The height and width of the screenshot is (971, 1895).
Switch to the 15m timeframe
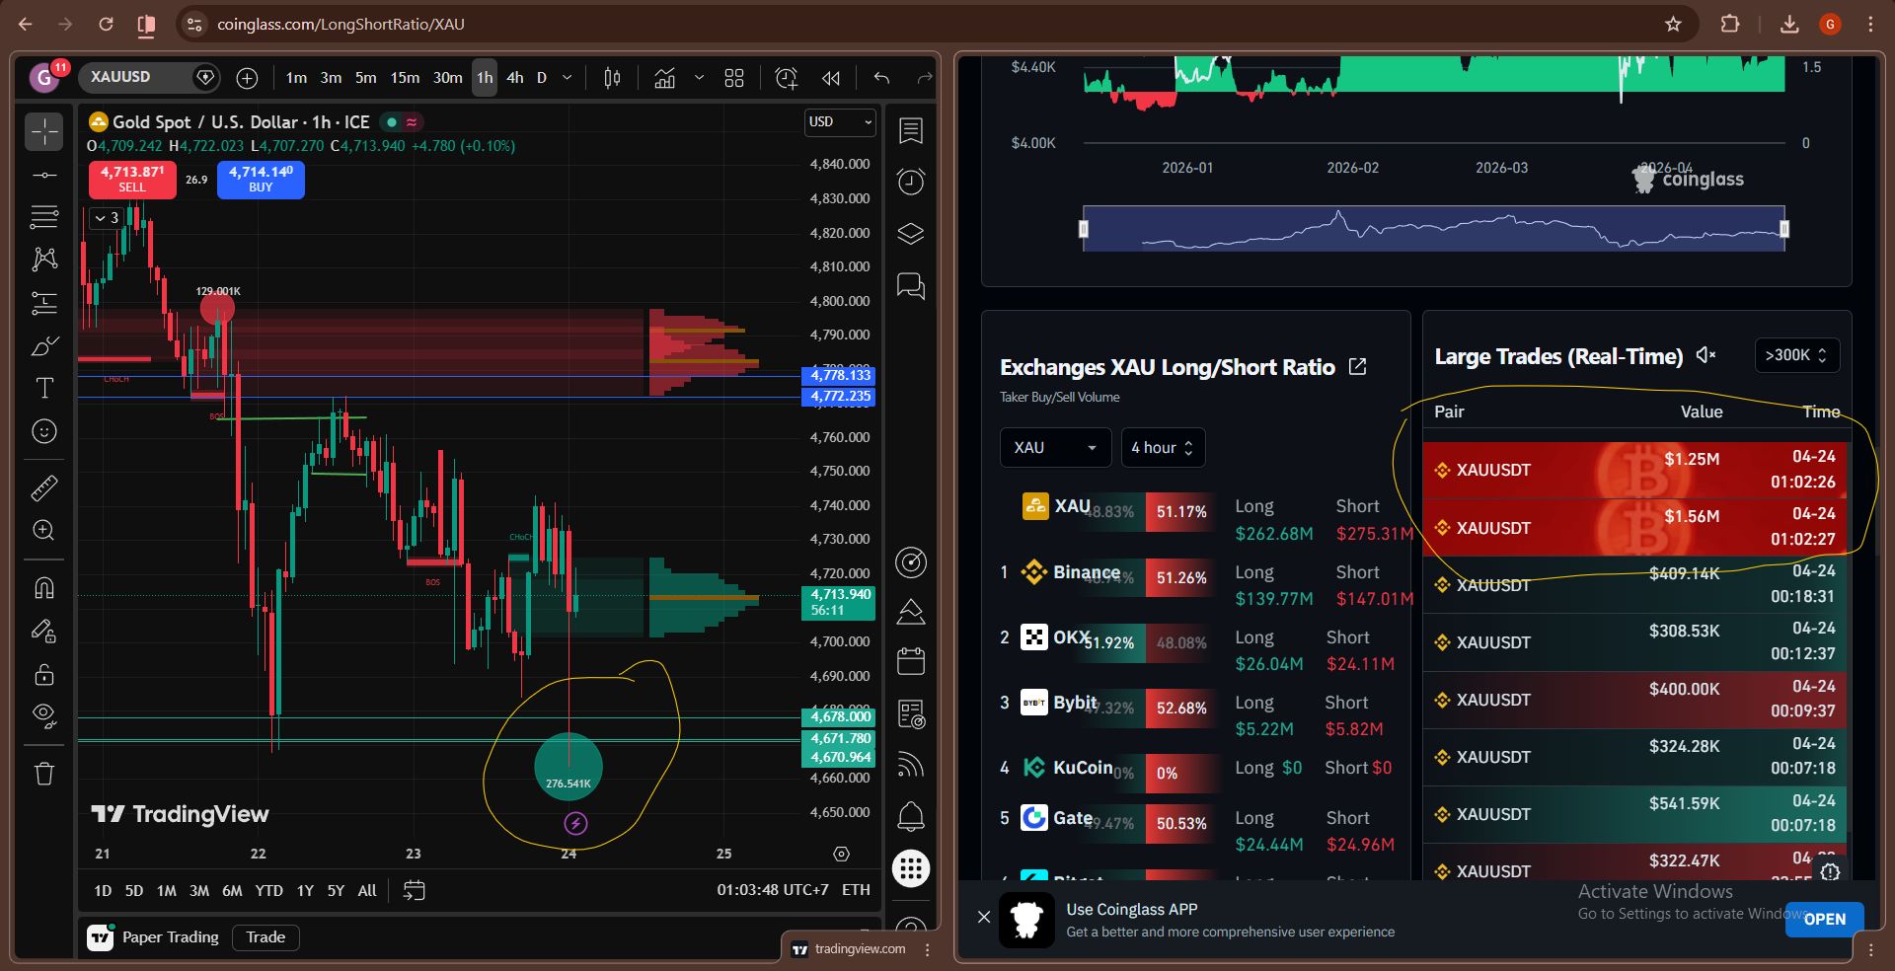click(405, 78)
